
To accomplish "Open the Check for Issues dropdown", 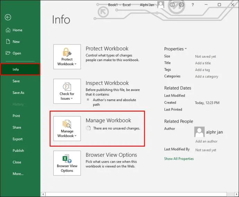I will tap(67, 91).
